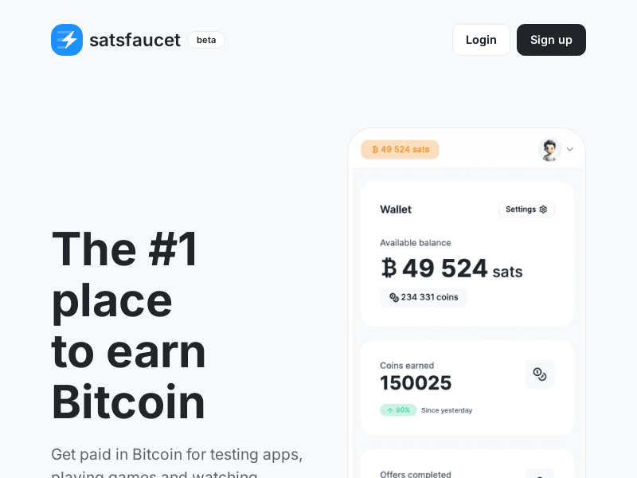
Task: Click the Login button
Action: coord(481,39)
